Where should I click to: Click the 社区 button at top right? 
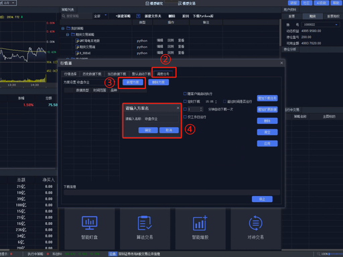(x=306, y=3)
